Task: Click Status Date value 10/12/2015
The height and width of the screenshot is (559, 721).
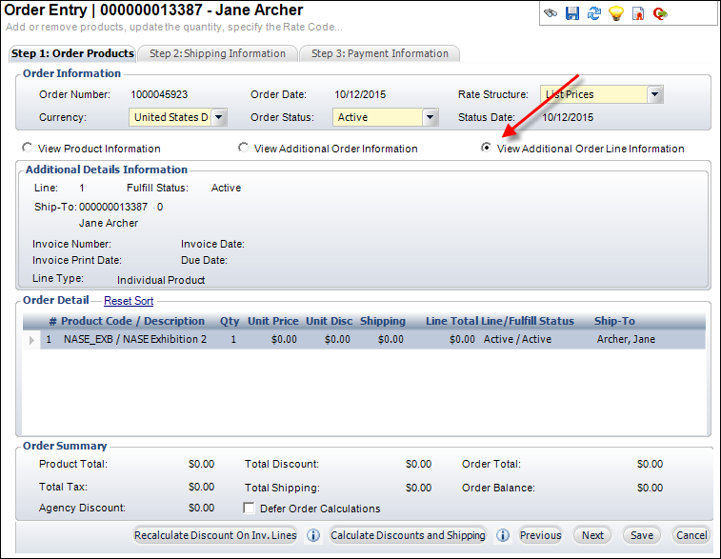Action: pos(568,117)
